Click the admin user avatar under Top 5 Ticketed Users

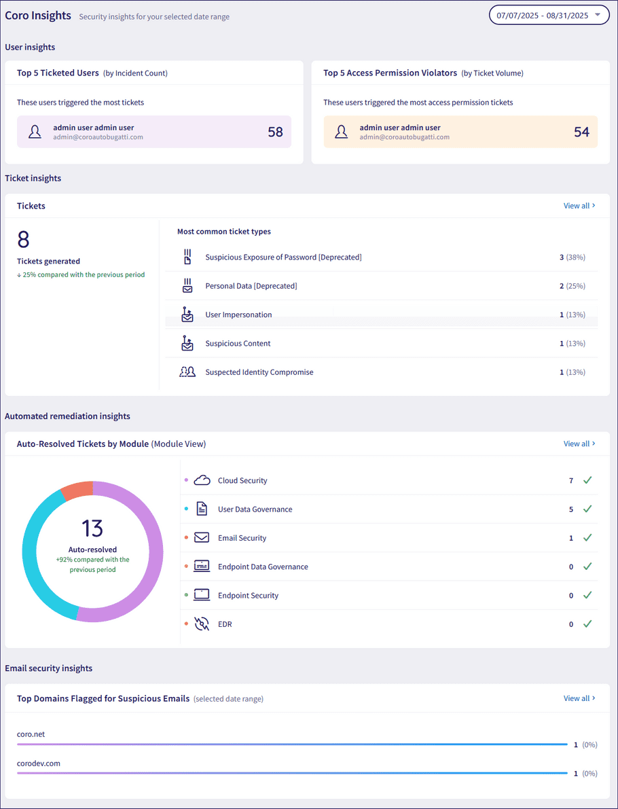(x=35, y=132)
